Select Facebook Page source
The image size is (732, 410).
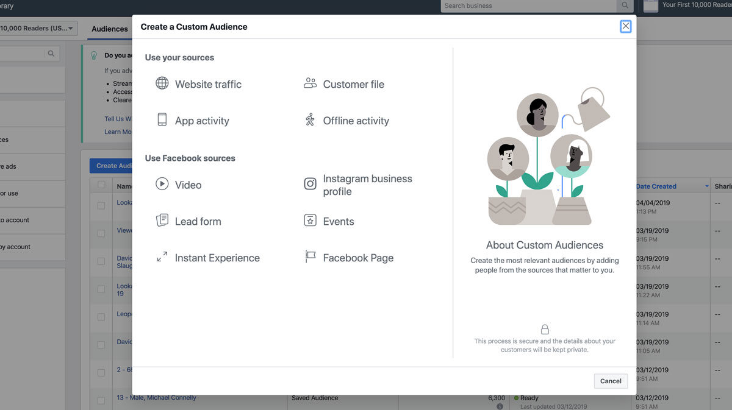[358, 258]
